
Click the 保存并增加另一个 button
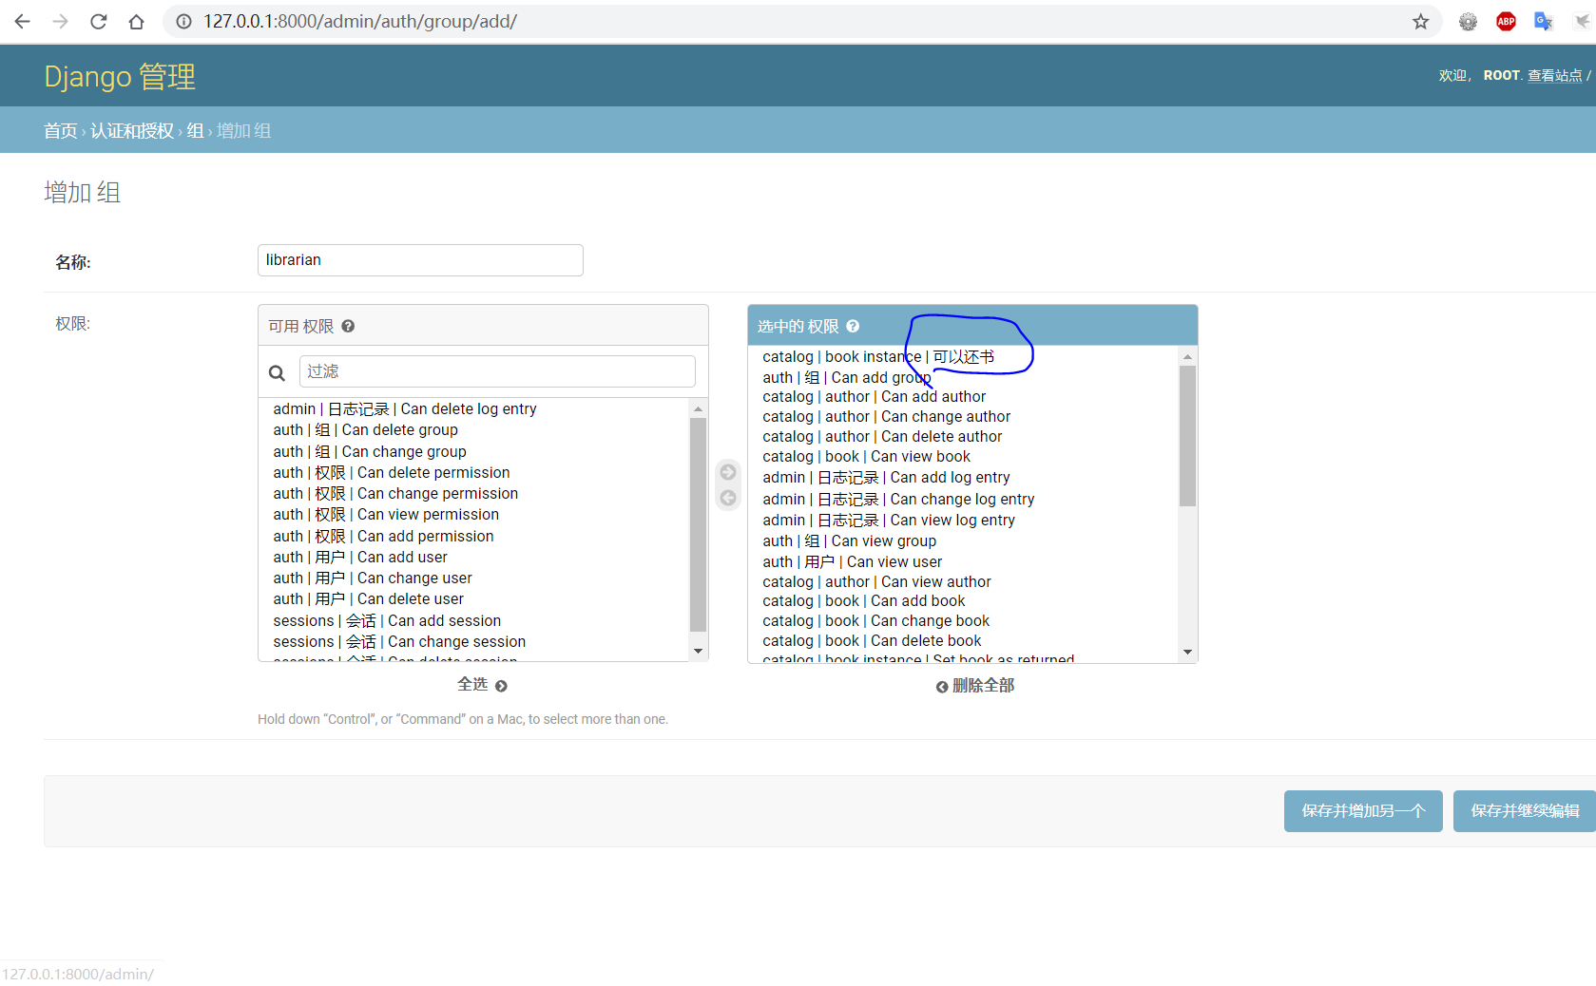point(1363,810)
